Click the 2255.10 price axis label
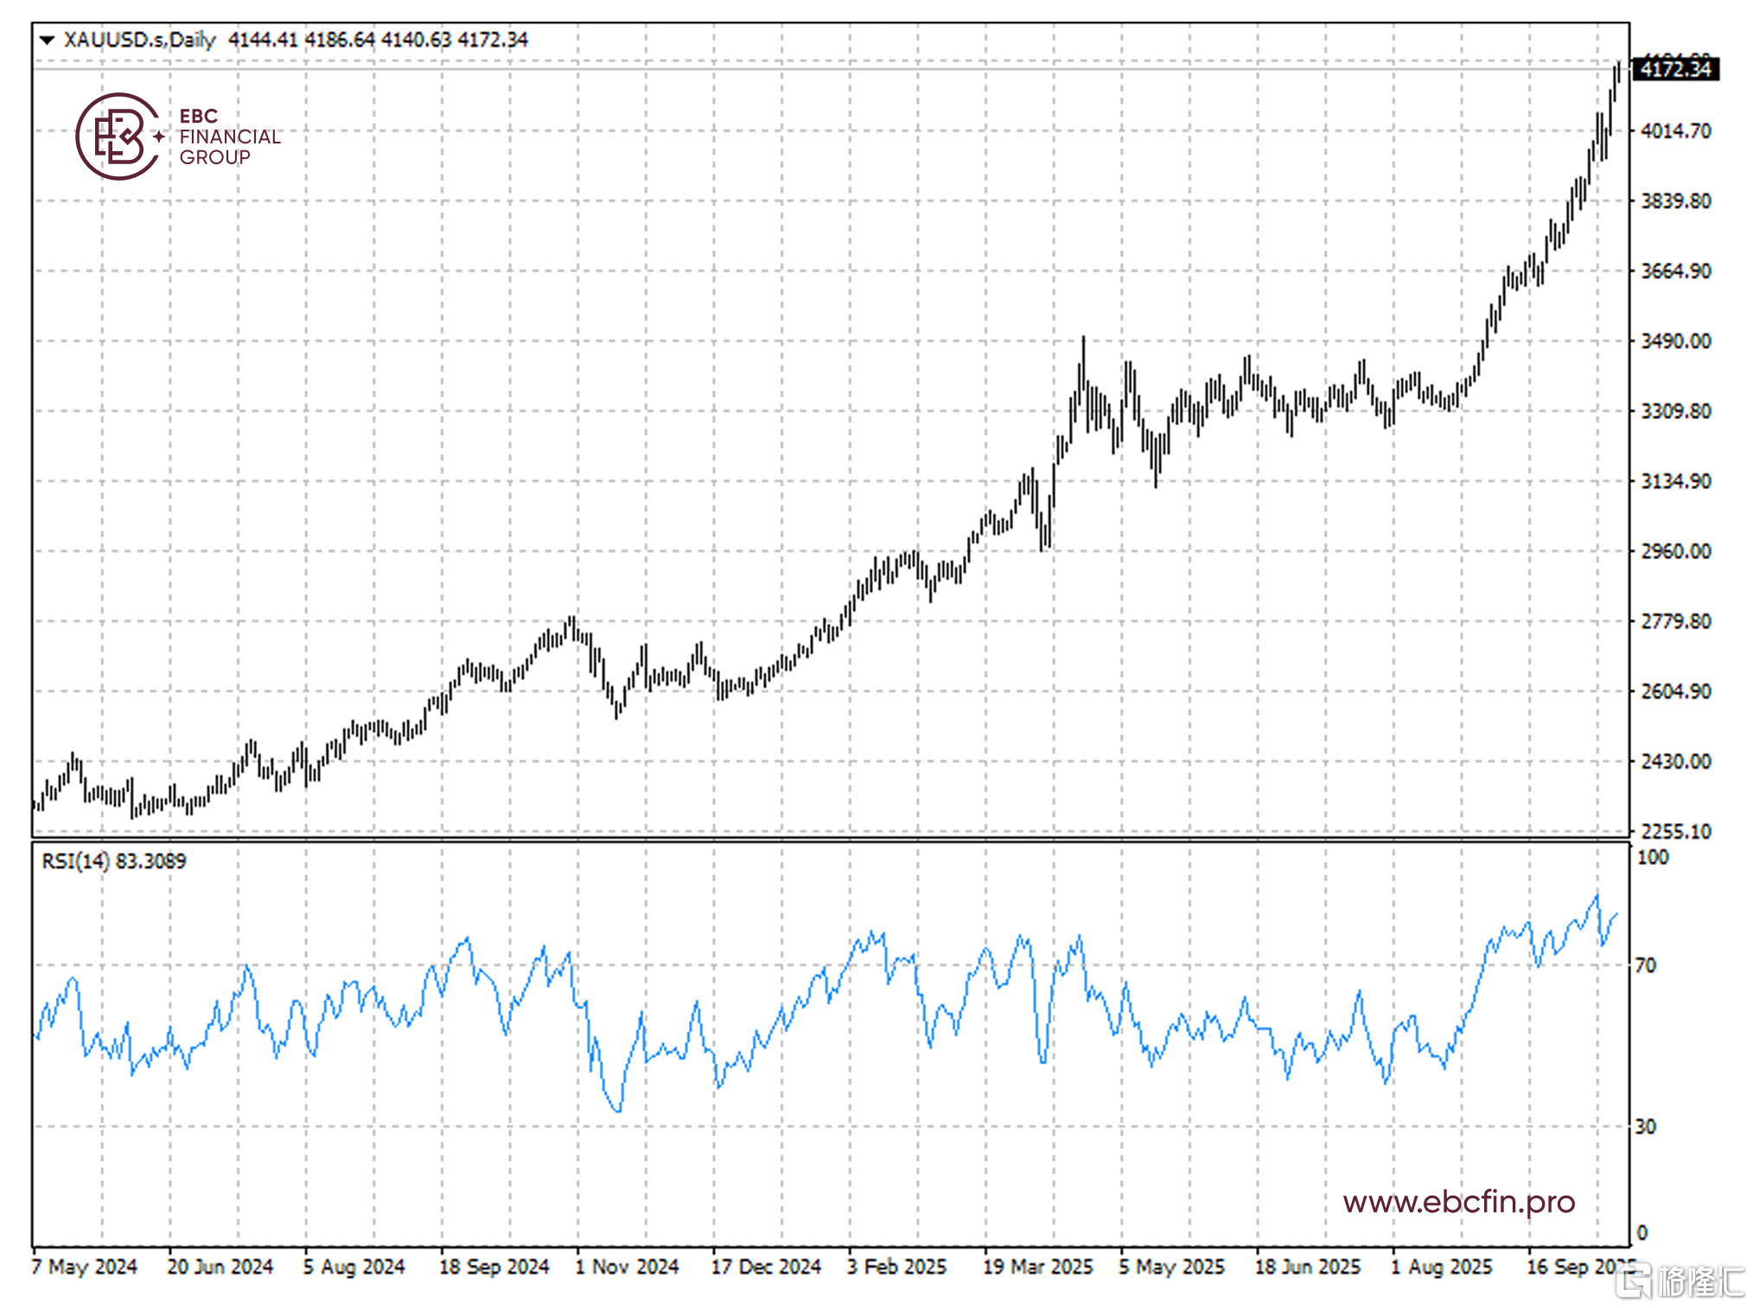This screenshot has width=1753, height=1308. click(1675, 831)
